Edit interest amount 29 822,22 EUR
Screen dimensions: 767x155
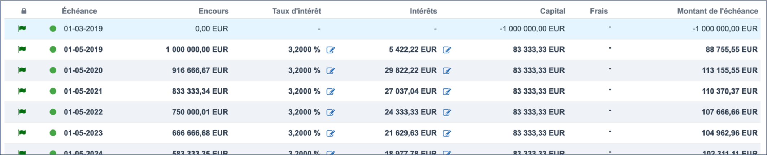pos(446,70)
